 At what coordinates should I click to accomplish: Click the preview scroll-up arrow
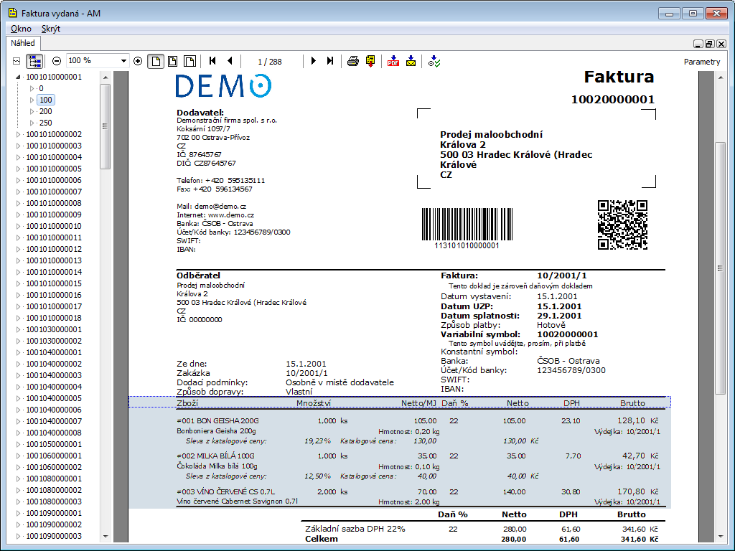(x=721, y=77)
